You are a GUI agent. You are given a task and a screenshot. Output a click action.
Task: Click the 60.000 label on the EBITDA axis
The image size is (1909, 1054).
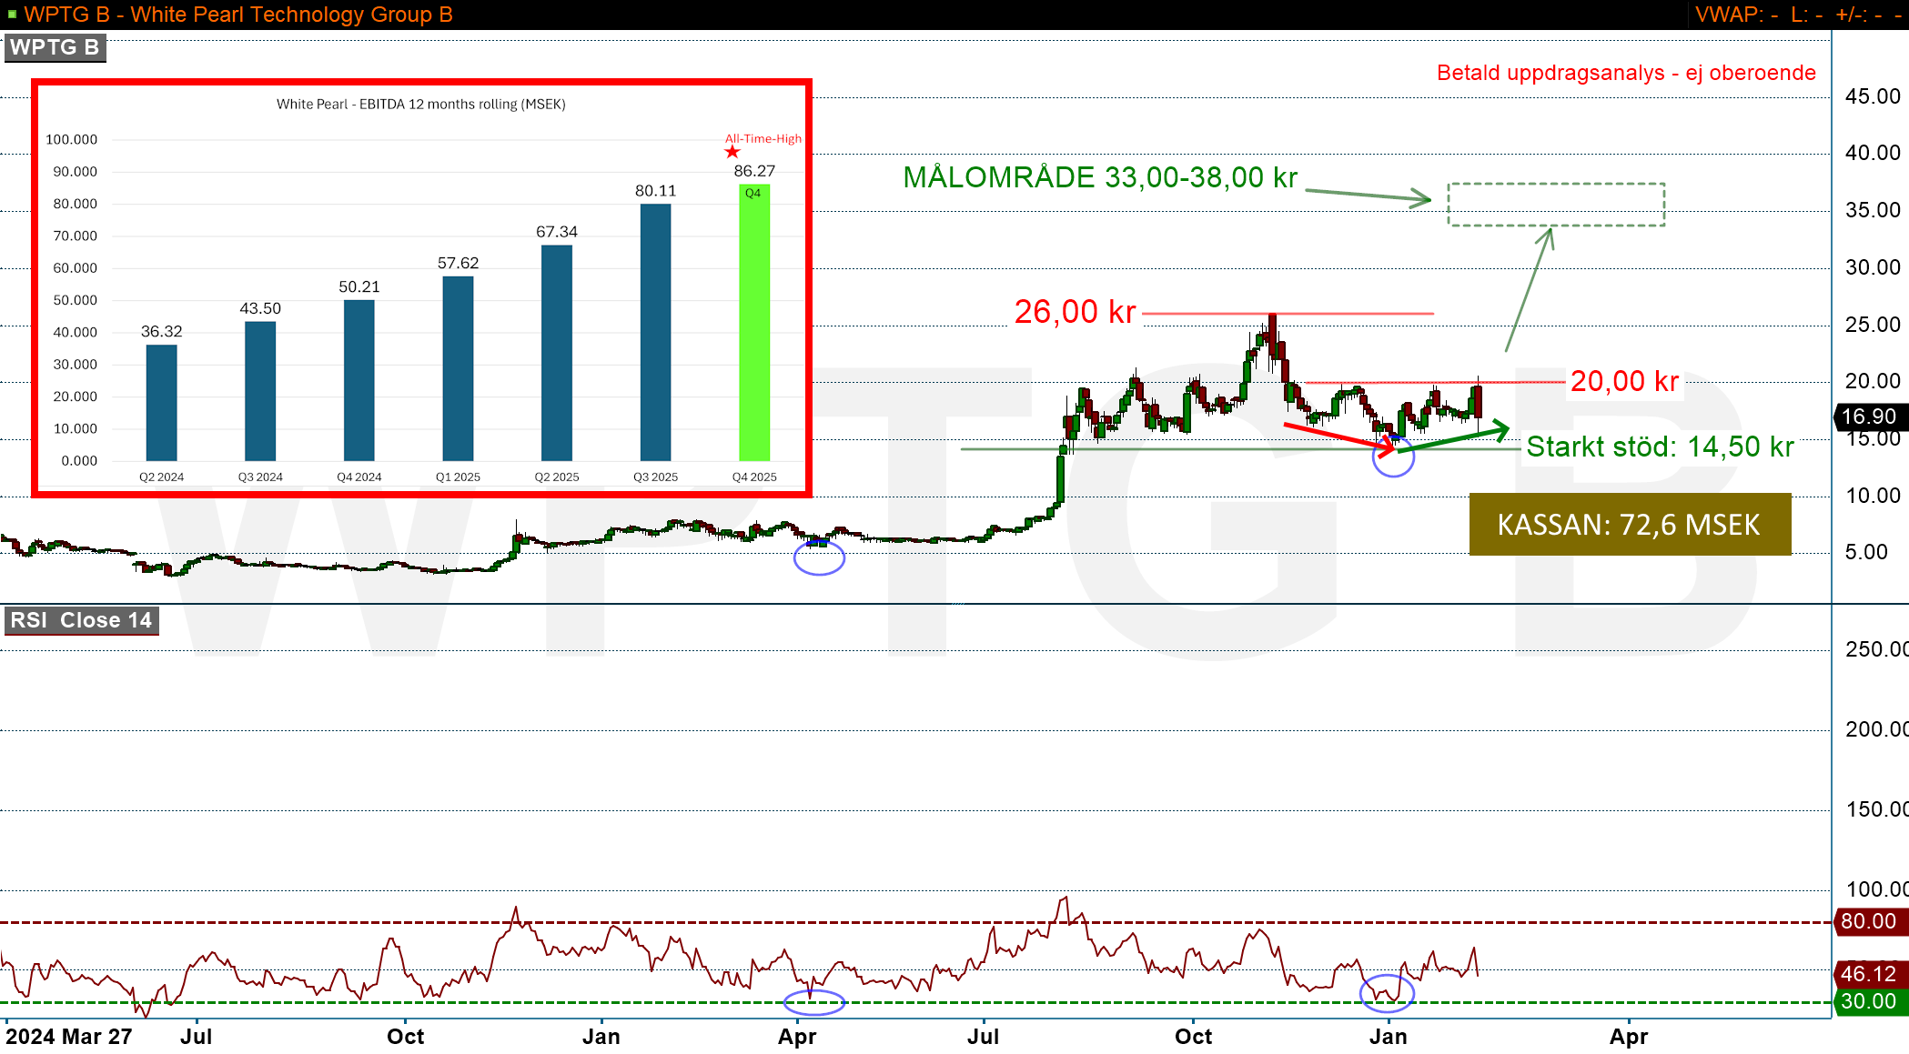[75, 268]
